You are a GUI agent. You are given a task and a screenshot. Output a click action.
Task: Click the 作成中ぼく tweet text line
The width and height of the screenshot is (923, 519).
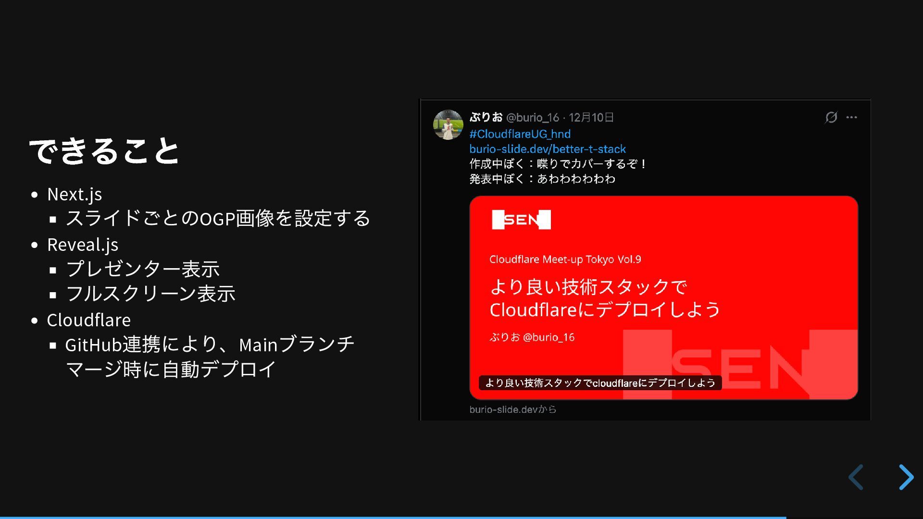tap(558, 164)
